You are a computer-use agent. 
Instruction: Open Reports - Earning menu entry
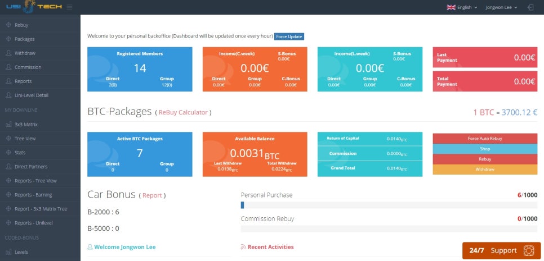click(x=40, y=195)
